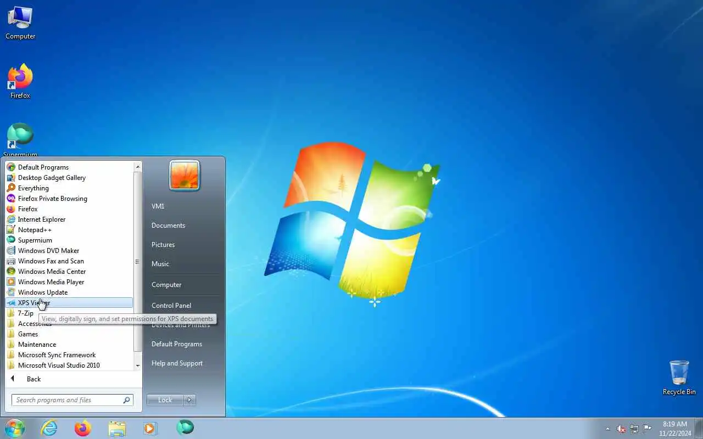Open Internet Explorer from the taskbar
This screenshot has height=439, width=703.
pyautogui.click(x=49, y=428)
